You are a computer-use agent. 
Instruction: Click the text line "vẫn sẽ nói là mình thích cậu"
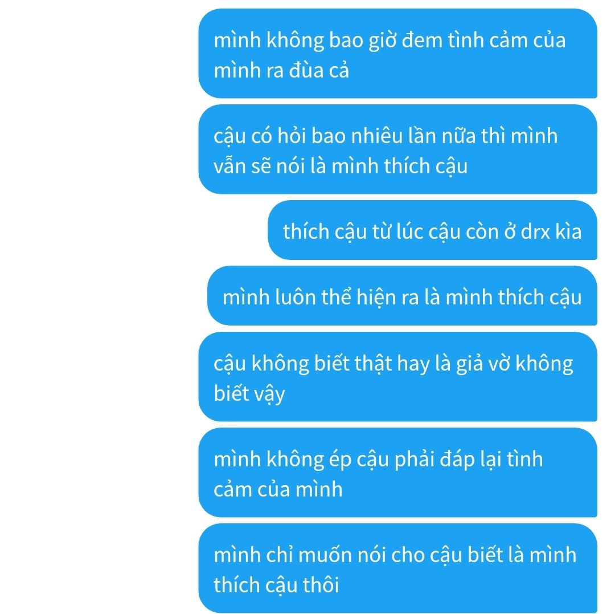tap(341, 166)
